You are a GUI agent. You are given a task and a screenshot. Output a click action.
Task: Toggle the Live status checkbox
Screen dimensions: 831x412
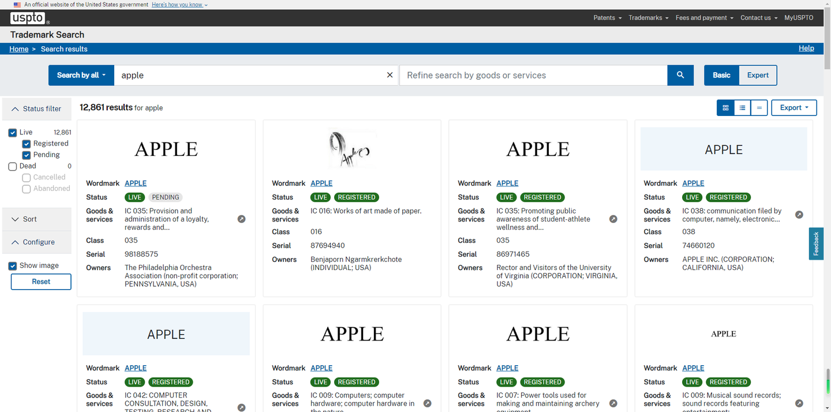13,132
